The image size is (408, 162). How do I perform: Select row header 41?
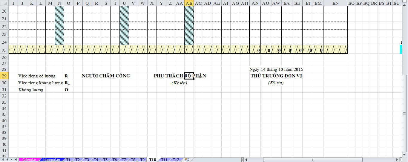pyautogui.click(x=4, y=150)
